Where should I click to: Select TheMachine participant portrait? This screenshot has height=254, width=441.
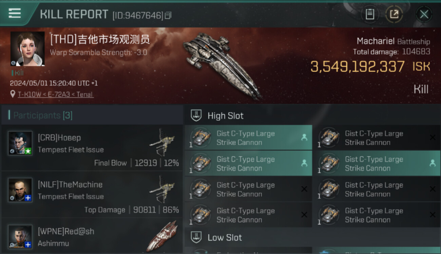pyautogui.click(x=20, y=190)
